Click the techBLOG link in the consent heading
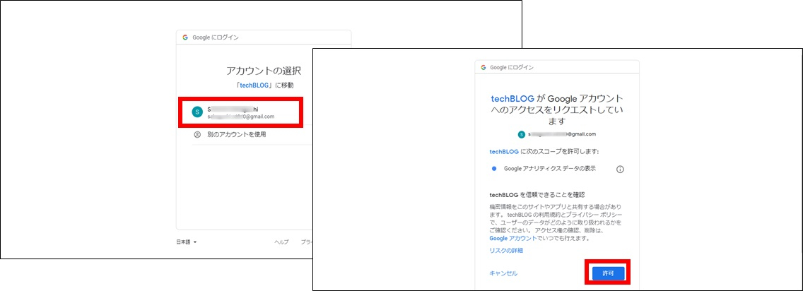 click(x=512, y=97)
